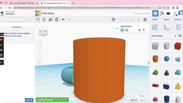Set Round Roof to Hole

click(x=127, y=30)
